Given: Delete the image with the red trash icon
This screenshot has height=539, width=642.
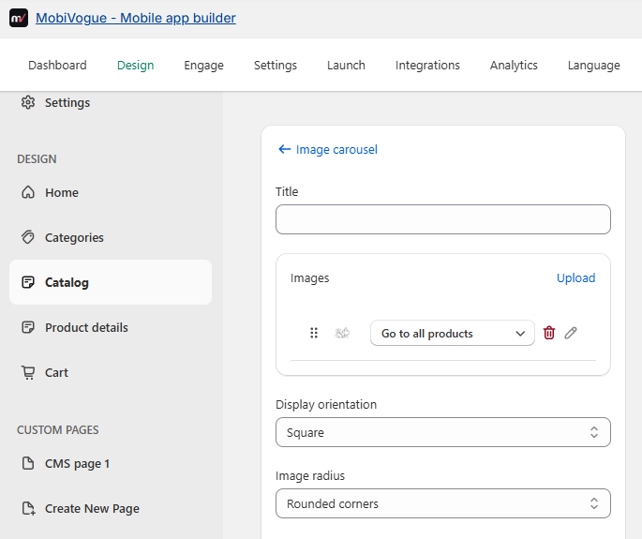Looking at the screenshot, I should pos(549,333).
